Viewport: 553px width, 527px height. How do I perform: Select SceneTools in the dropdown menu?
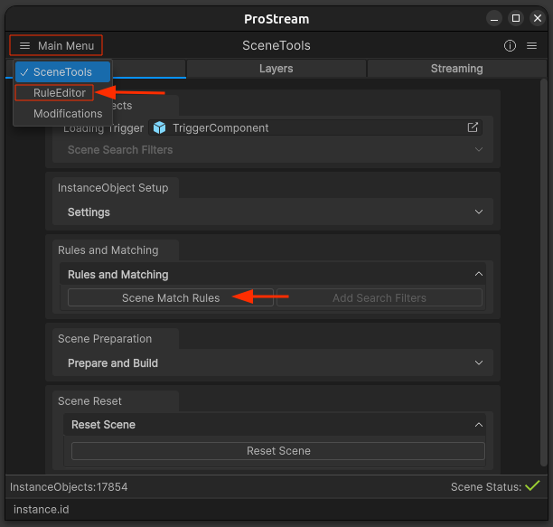click(62, 72)
